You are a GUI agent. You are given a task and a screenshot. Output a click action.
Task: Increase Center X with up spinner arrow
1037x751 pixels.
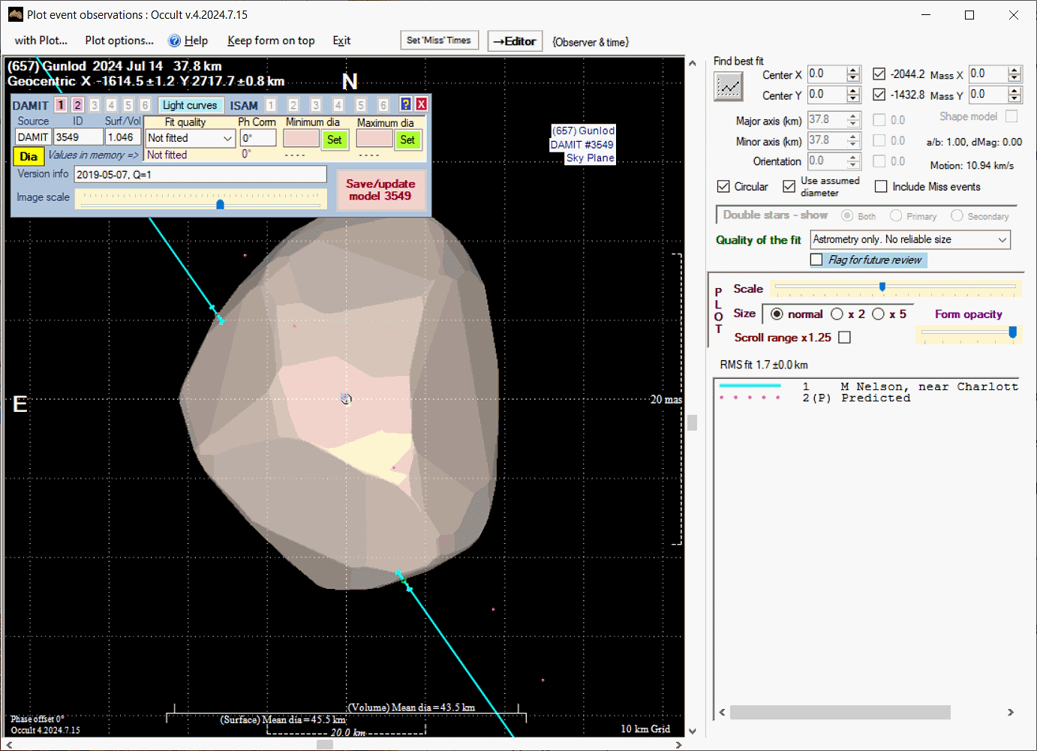point(853,71)
